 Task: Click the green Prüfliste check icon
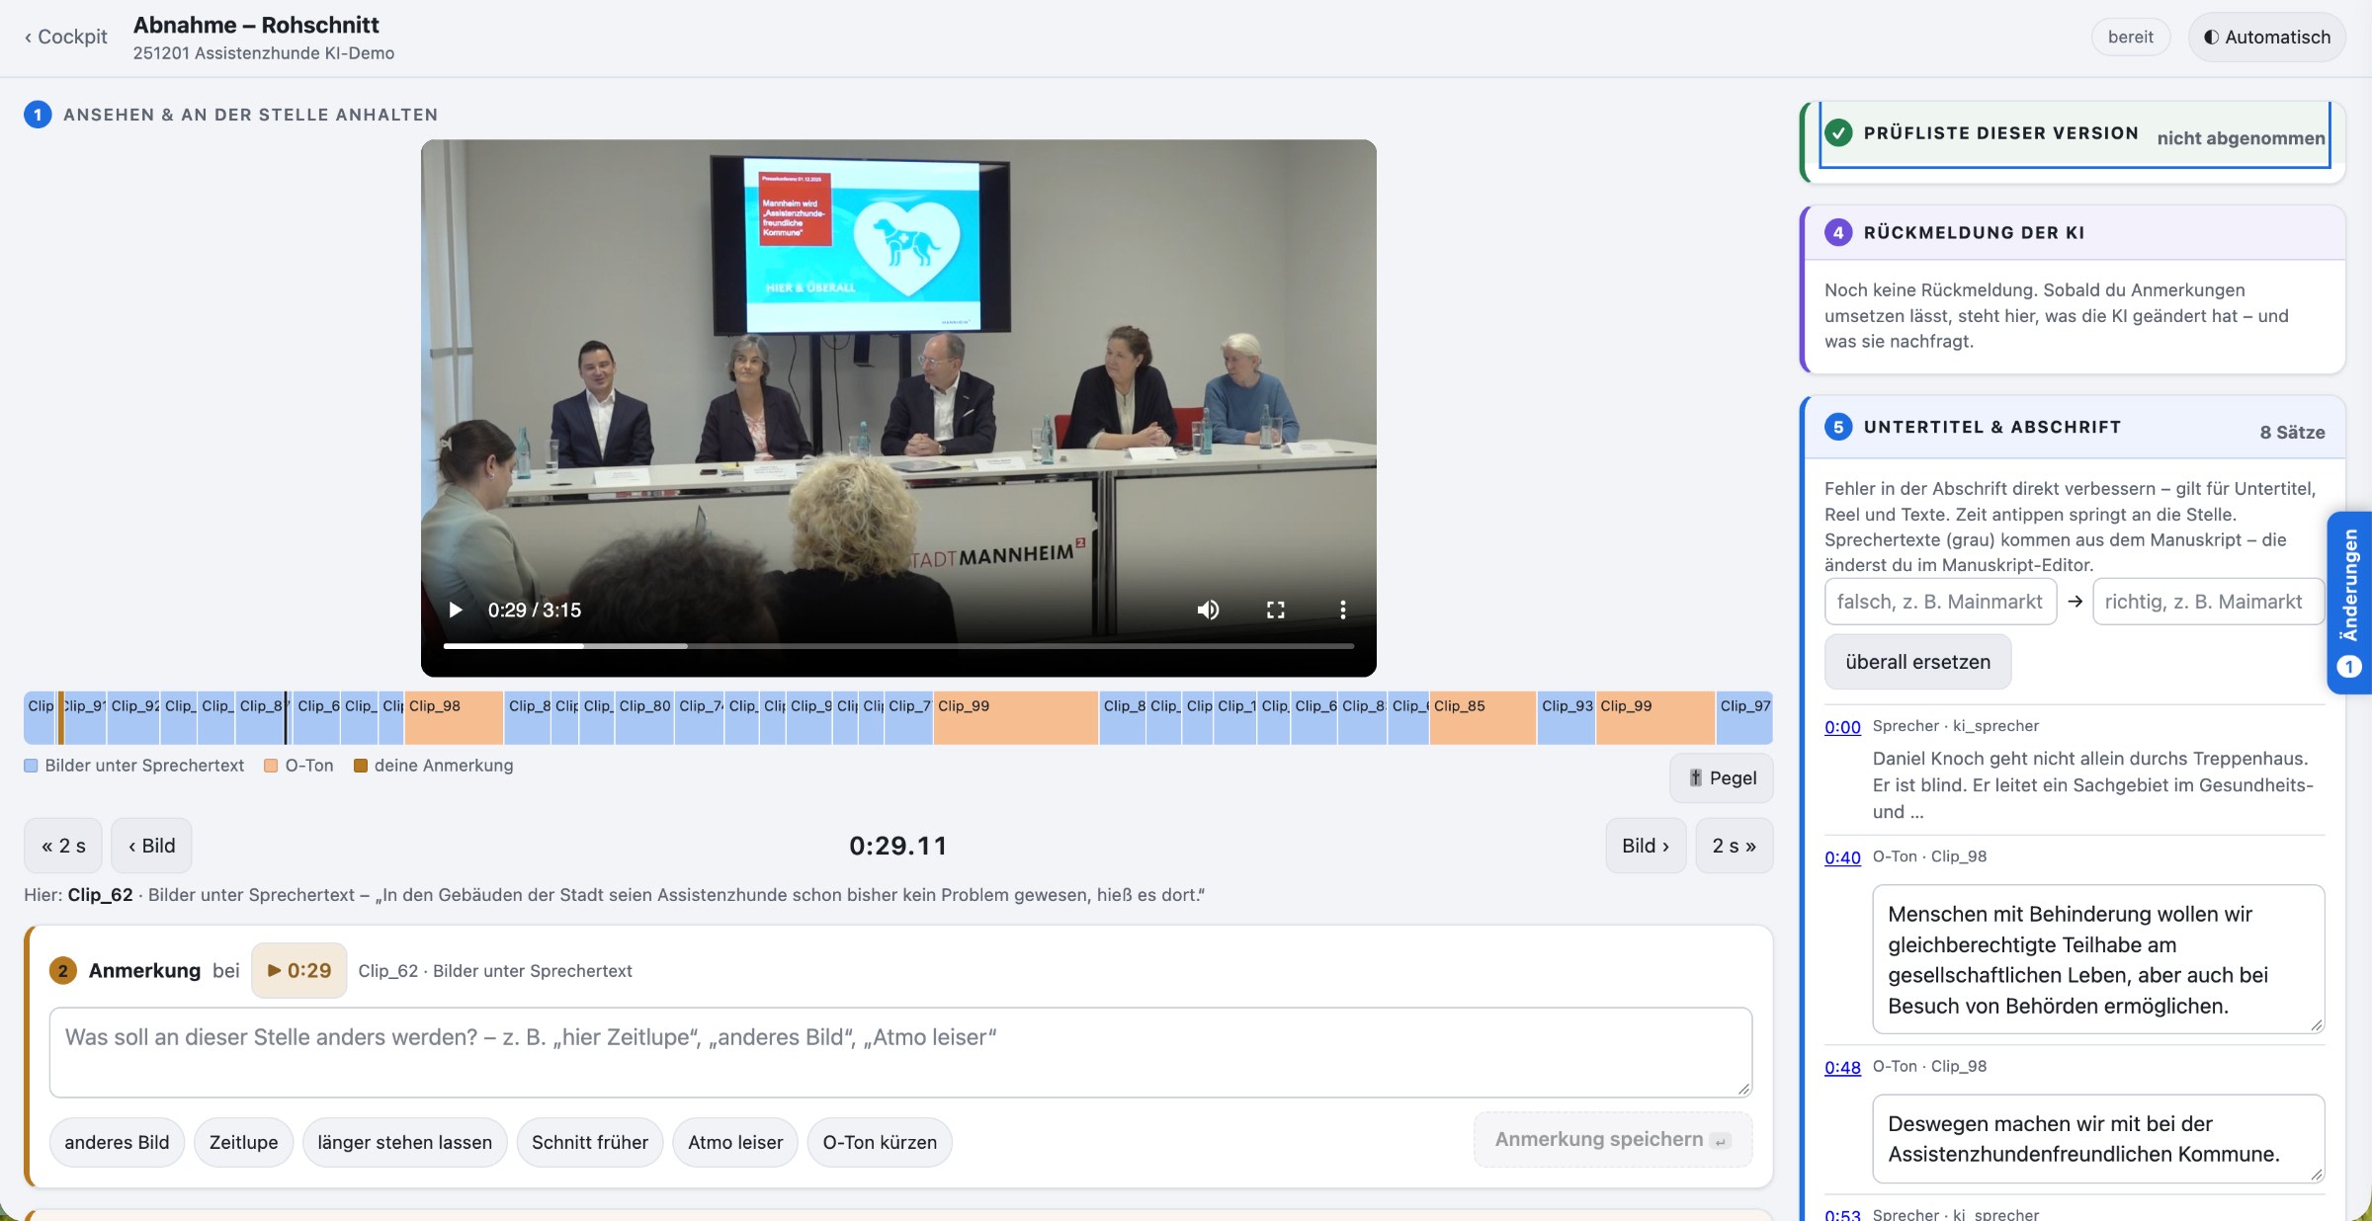[x=1838, y=132]
